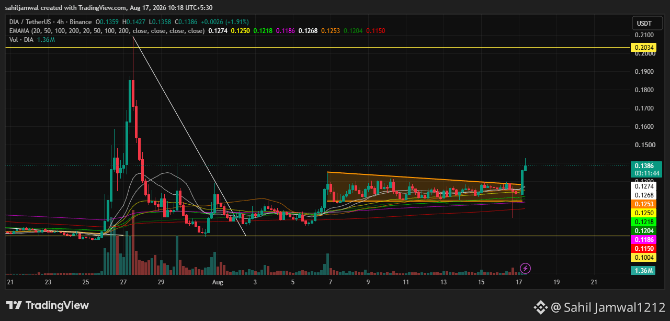The image size is (670, 321).
Task: Select the orange wedge pattern drawing
Action: [x=425, y=187]
